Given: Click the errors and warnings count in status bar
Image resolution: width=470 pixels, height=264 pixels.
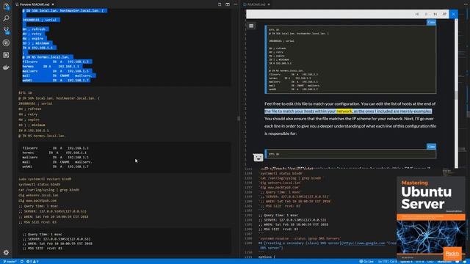Looking at the screenshot, I should [32, 261].
